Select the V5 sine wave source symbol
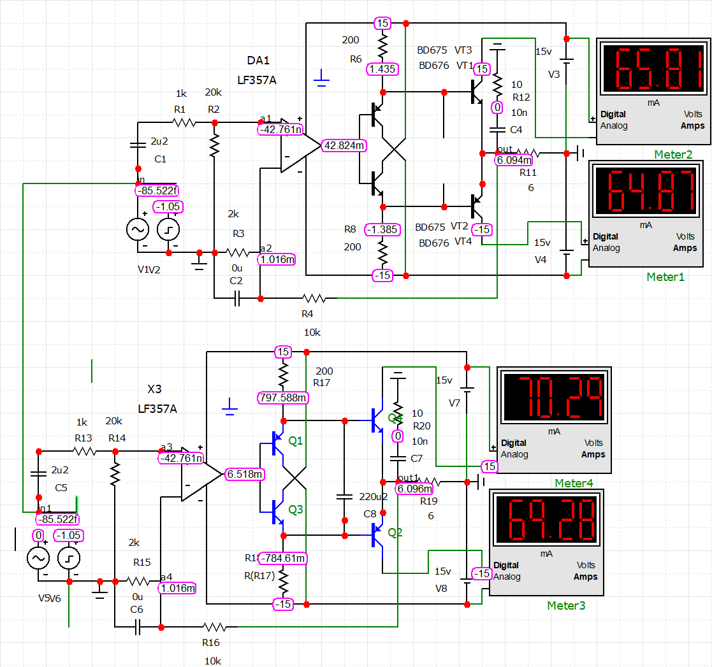 click(38, 559)
